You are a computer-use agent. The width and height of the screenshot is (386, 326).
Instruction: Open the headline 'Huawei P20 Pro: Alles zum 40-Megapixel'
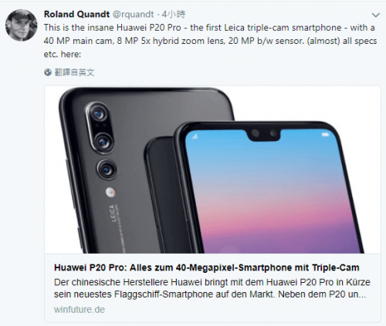tap(207, 267)
